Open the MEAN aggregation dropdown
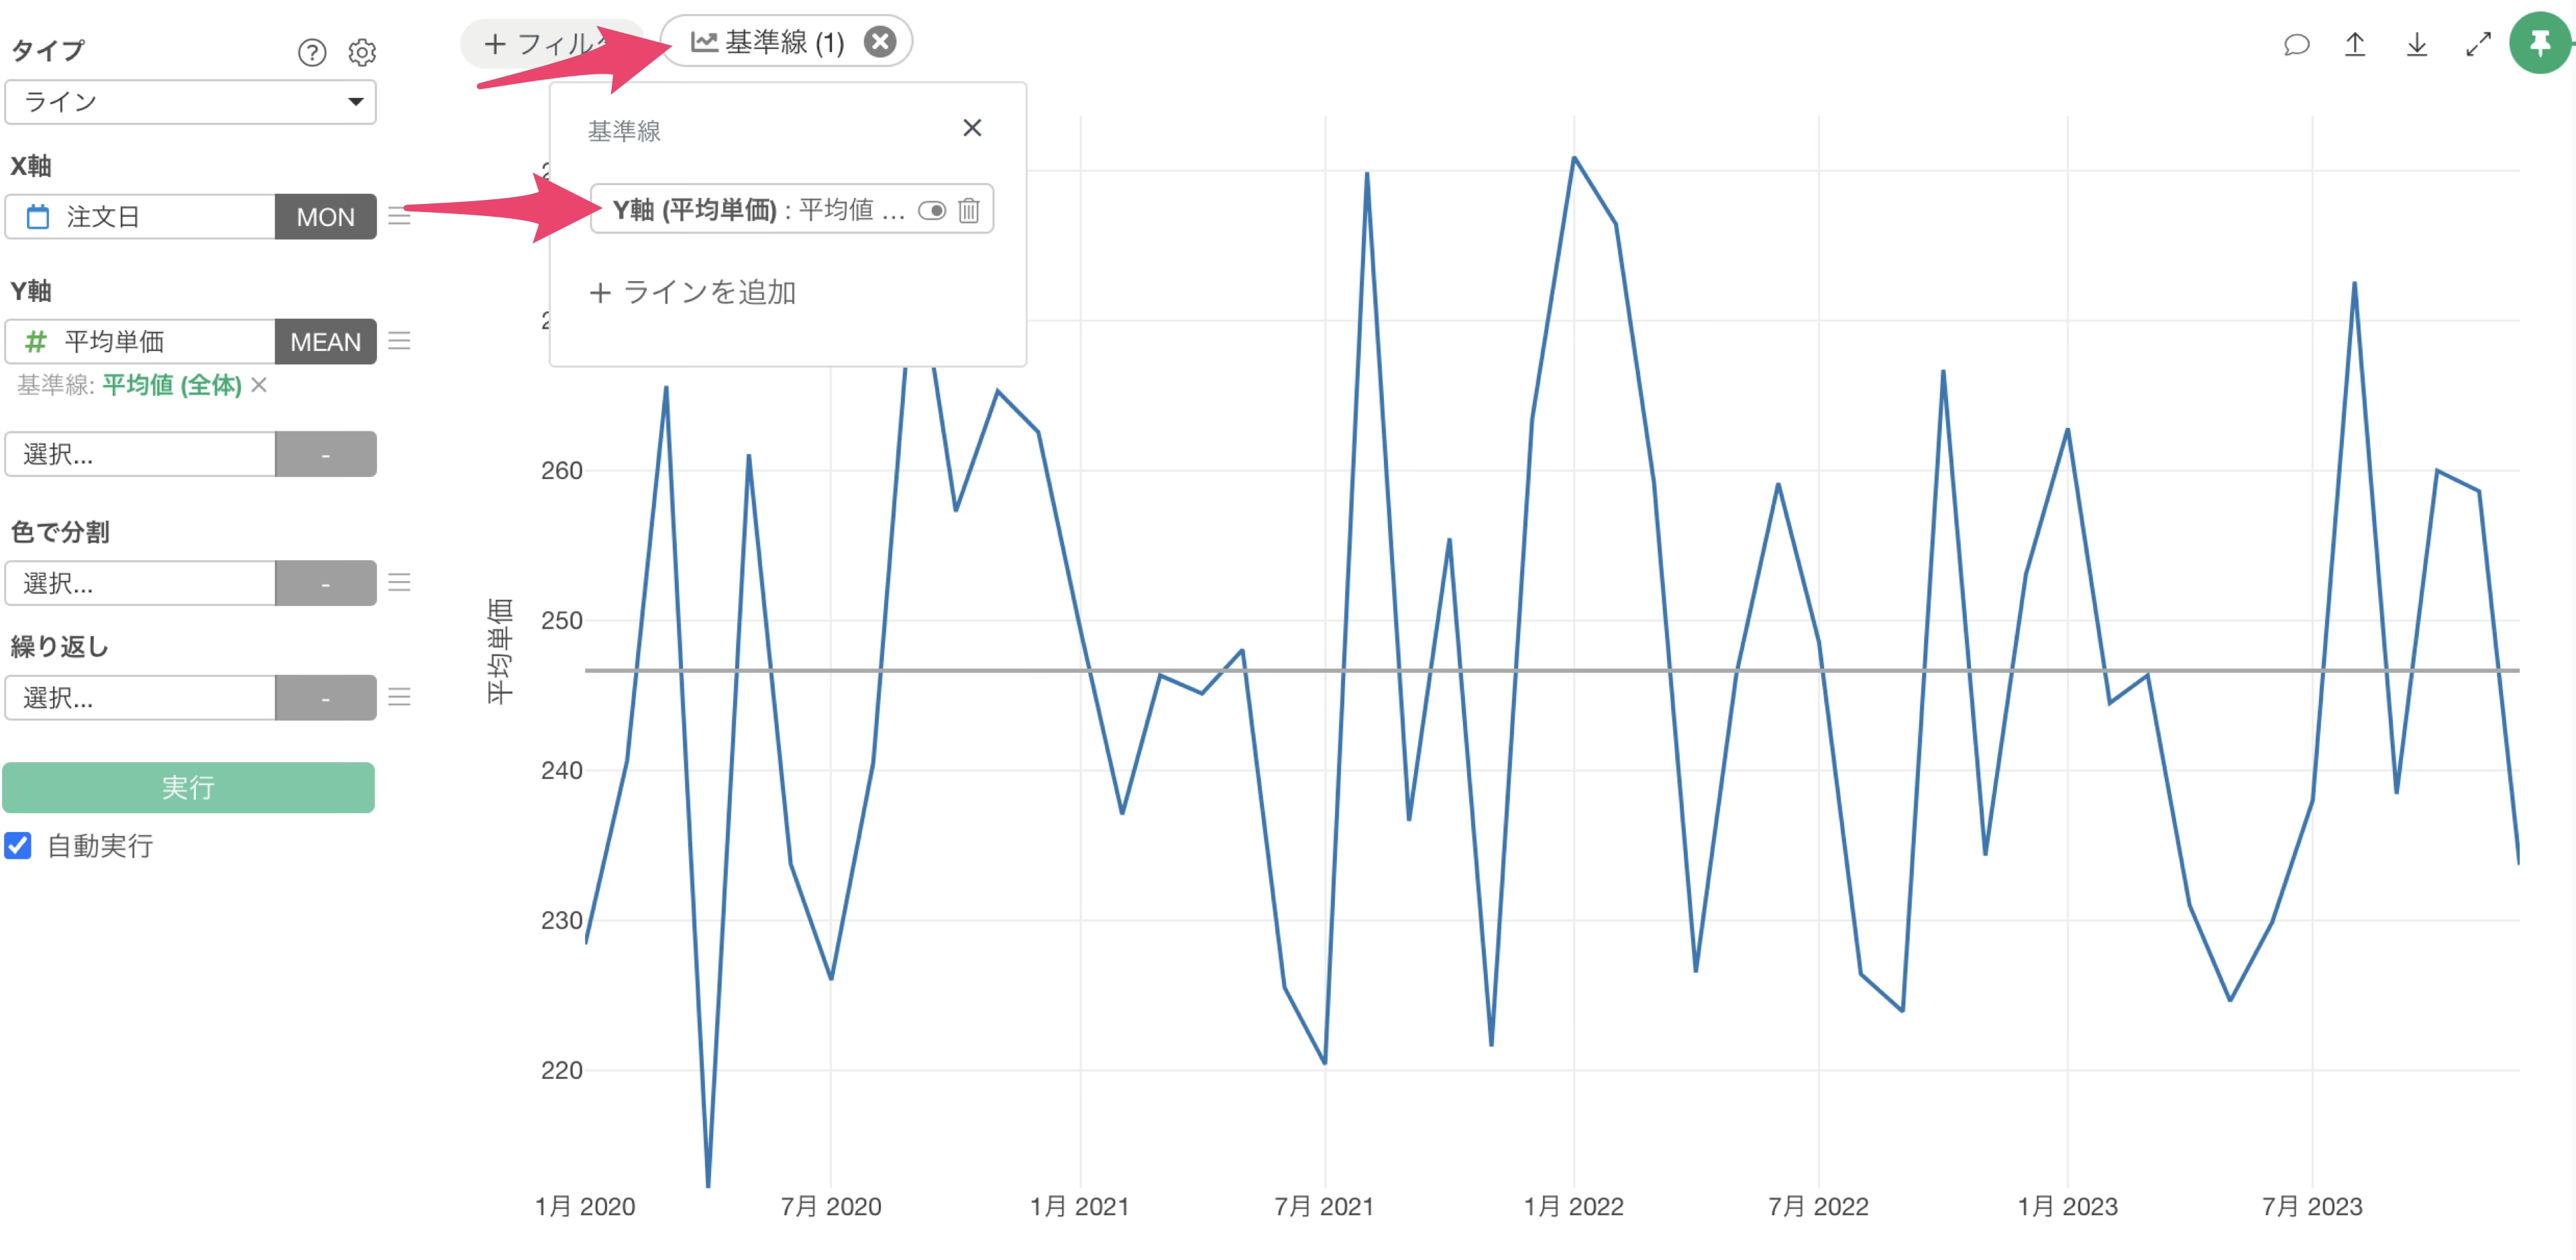This screenshot has width=2576, height=1260. point(325,342)
